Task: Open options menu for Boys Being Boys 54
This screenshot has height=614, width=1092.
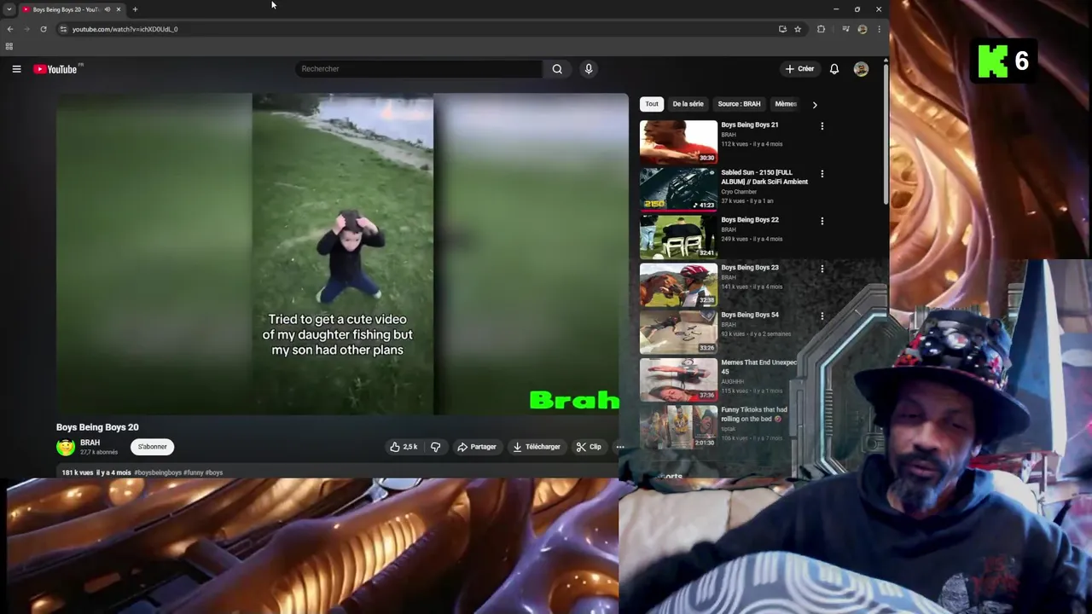Action: [822, 316]
